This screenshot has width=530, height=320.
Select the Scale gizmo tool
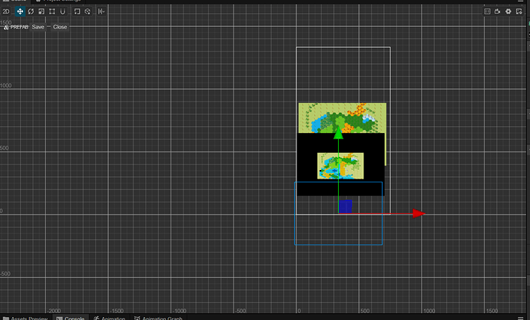point(41,12)
